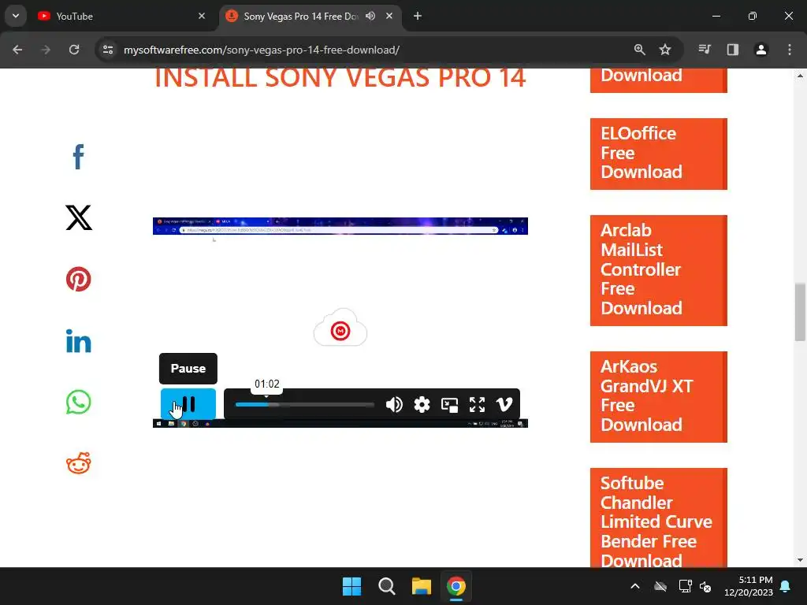Click the MEGA cloud logo in video
Screen dimensions: 807x605
pyautogui.click(x=340, y=328)
